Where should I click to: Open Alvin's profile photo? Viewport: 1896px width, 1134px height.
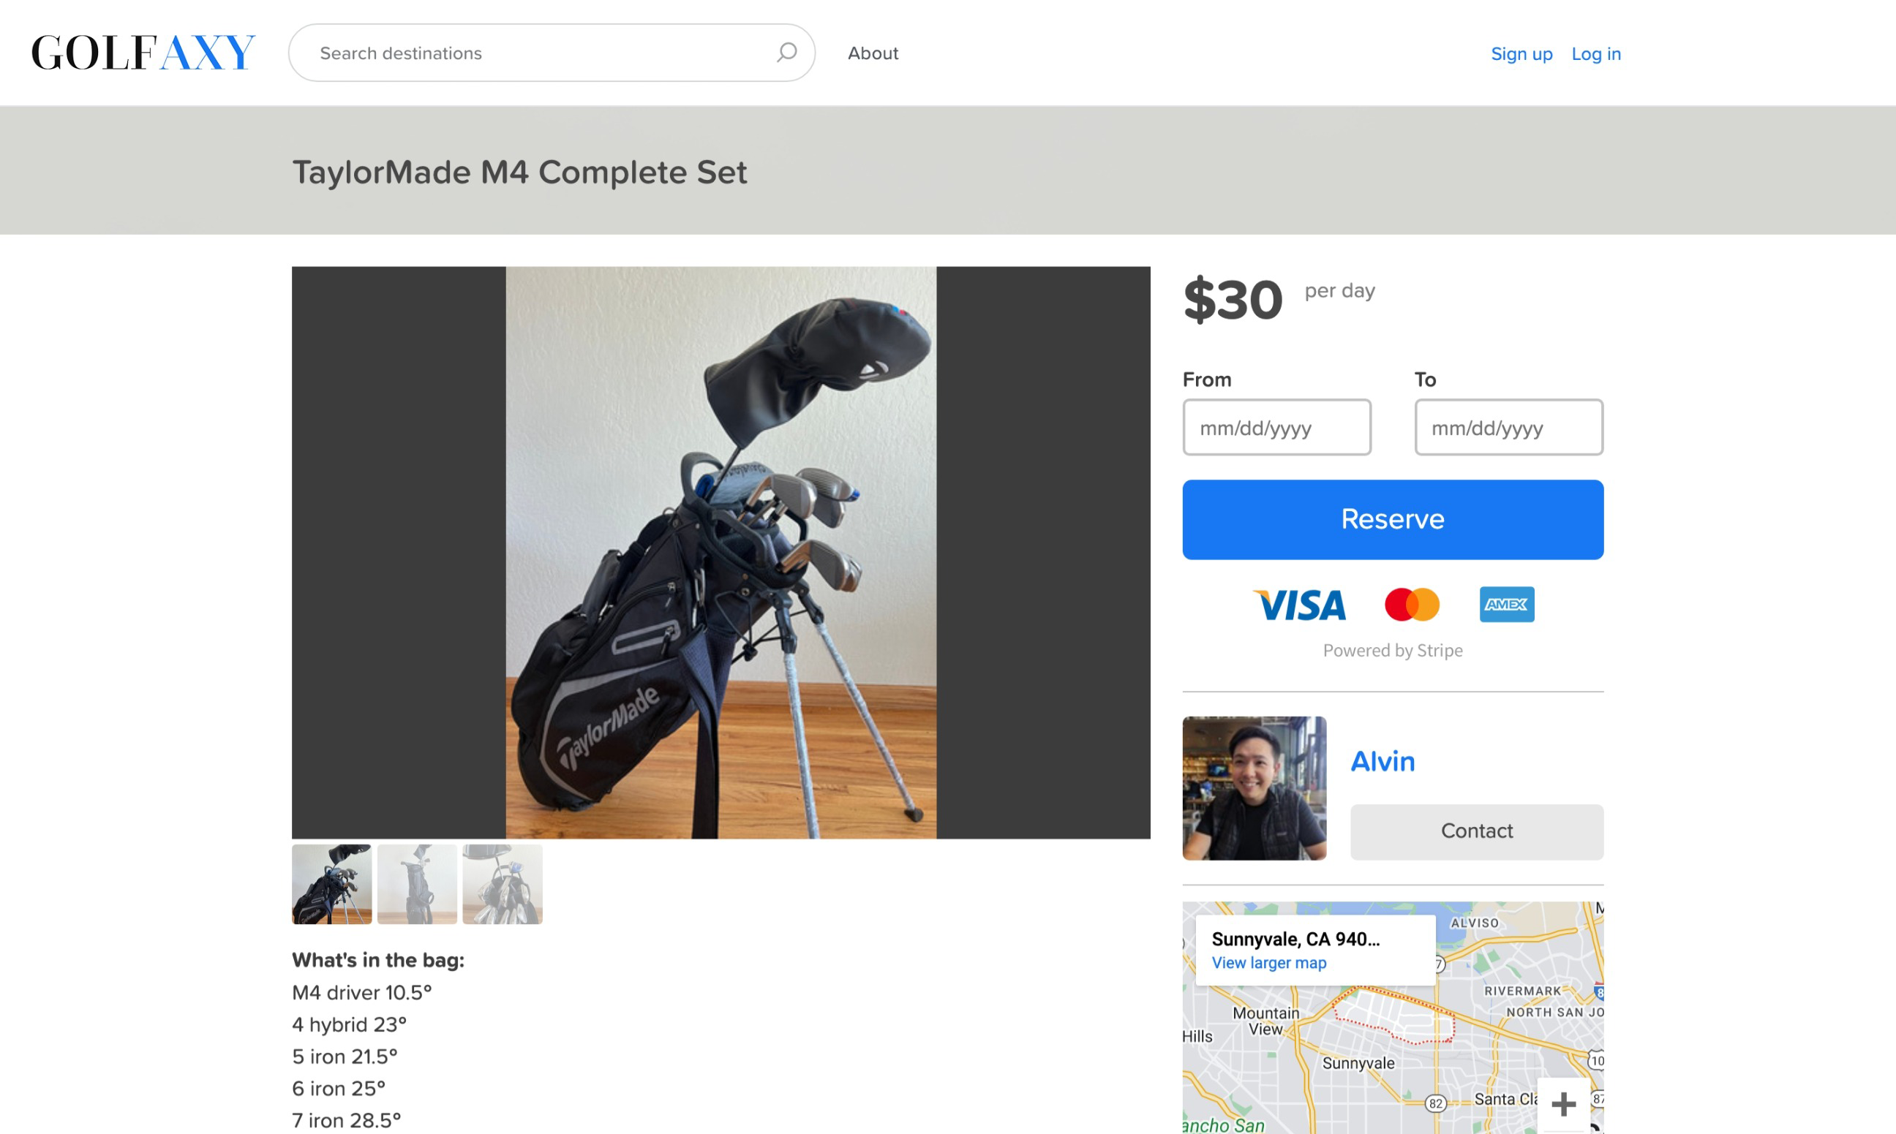[x=1254, y=788]
